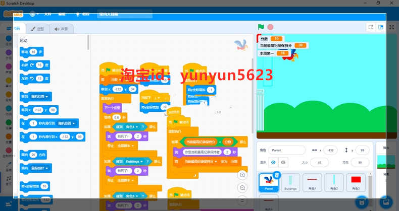The image size is (399, 211).
Task: Click the 下一个造型 next costume block
Action: [x=112, y=108]
